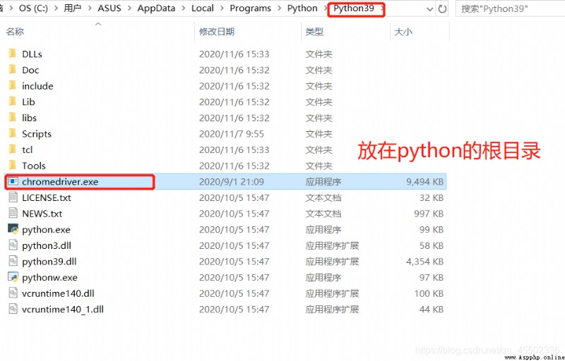The width and height of the screenshot is (565, 361).
Task: Expand the chevron after ASUS breadcrumb
Action: [129, 8]
